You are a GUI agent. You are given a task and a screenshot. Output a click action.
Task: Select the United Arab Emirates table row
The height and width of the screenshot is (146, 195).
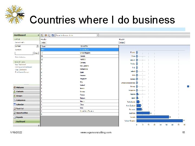click(x=80, y=111)
